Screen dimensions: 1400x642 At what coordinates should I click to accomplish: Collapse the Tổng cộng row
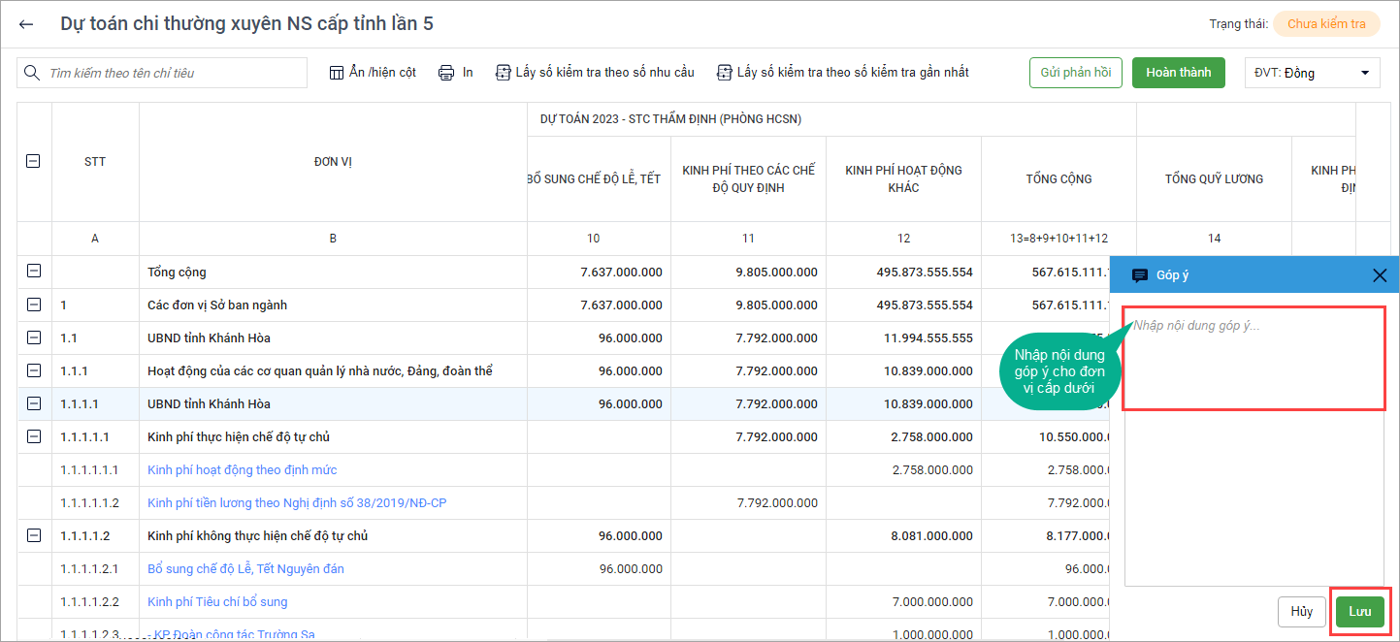(34, 273)
